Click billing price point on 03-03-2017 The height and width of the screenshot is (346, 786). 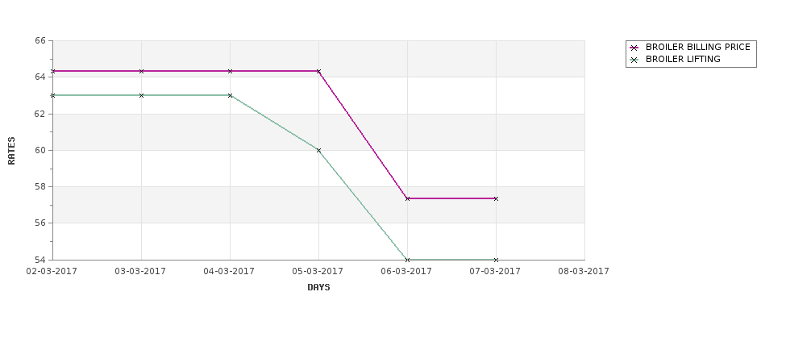141,71
